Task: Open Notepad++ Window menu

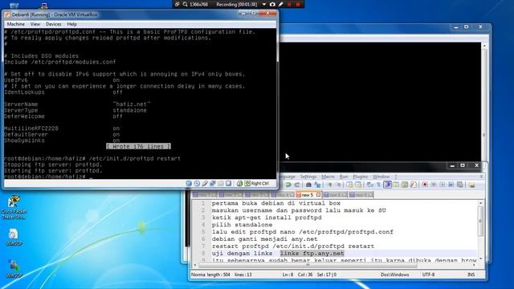Action: pos(381,177)
